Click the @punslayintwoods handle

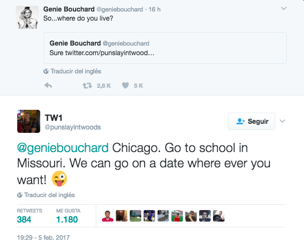pyautogui.click(x=72, y=127)
